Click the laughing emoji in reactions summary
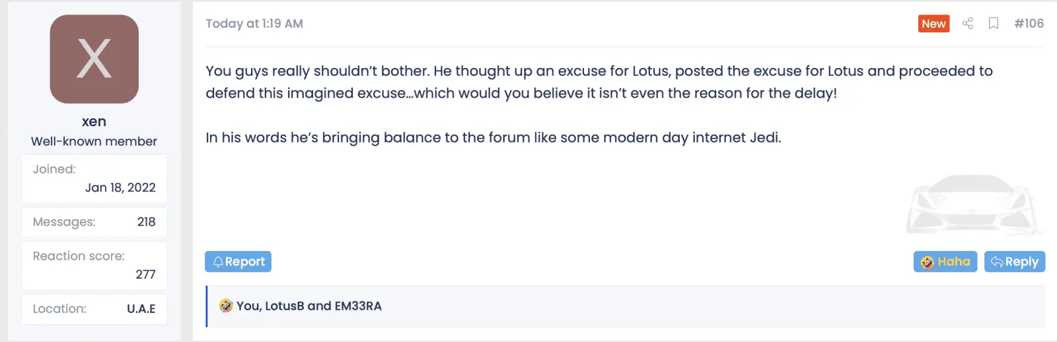The height and width of the screenshot is (342, 1057). [x=226, y=306]
